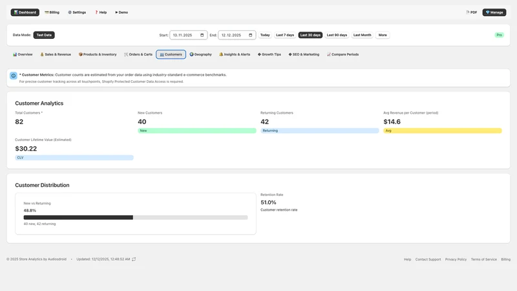Click the Pro badge
517x291 pixels.
[499, 35]
